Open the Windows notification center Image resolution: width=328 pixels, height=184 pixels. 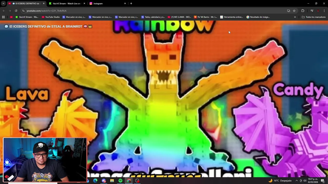(323, 181)
